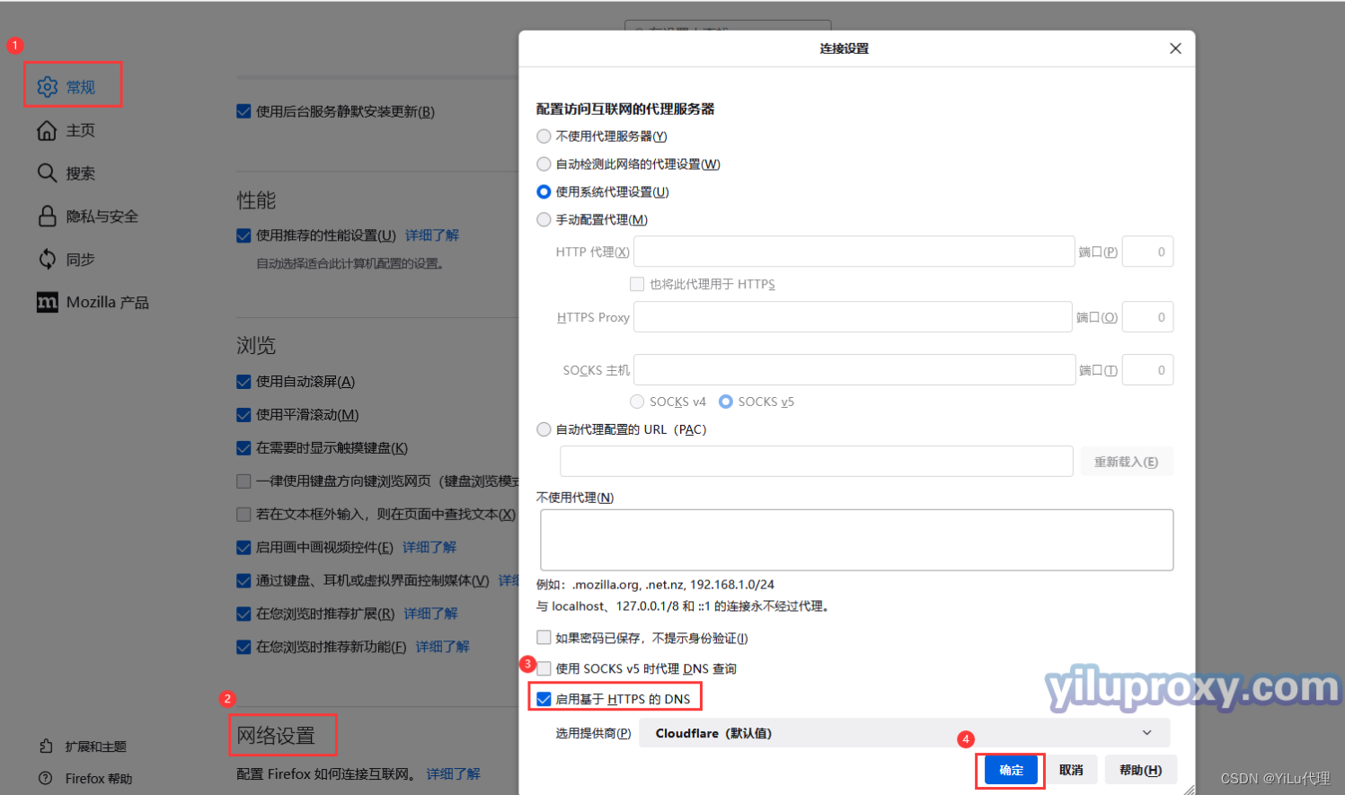The image size is (1345, 795).
Task: Select 不使用代理服务器 radio option
Action: pyautogui.click(x=544, y=137)
